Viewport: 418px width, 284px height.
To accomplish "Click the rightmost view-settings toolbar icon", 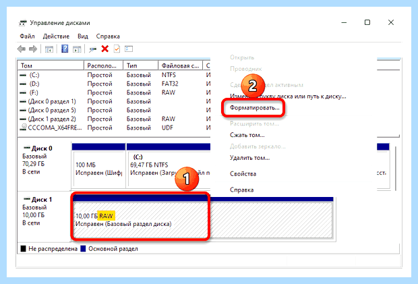I will 129,49.
